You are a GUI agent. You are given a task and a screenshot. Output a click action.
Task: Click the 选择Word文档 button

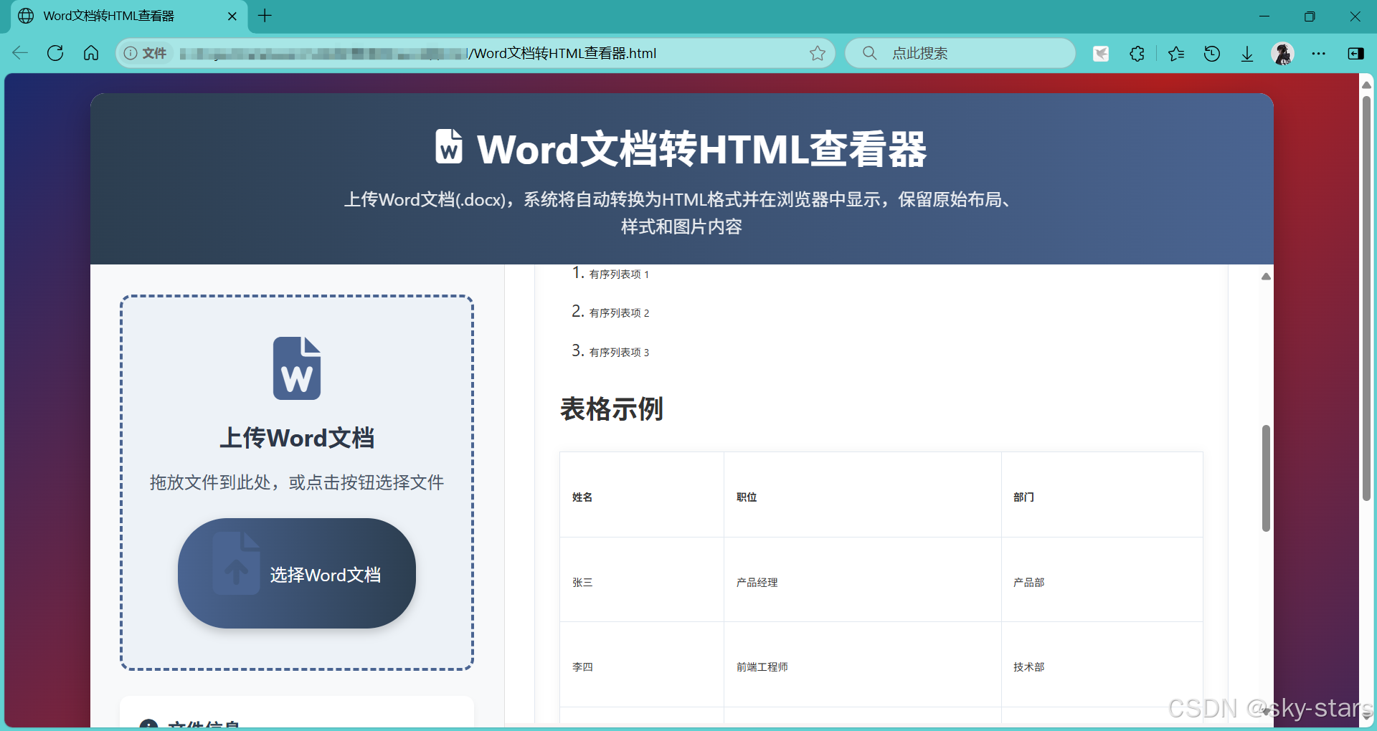click(297, 573)
